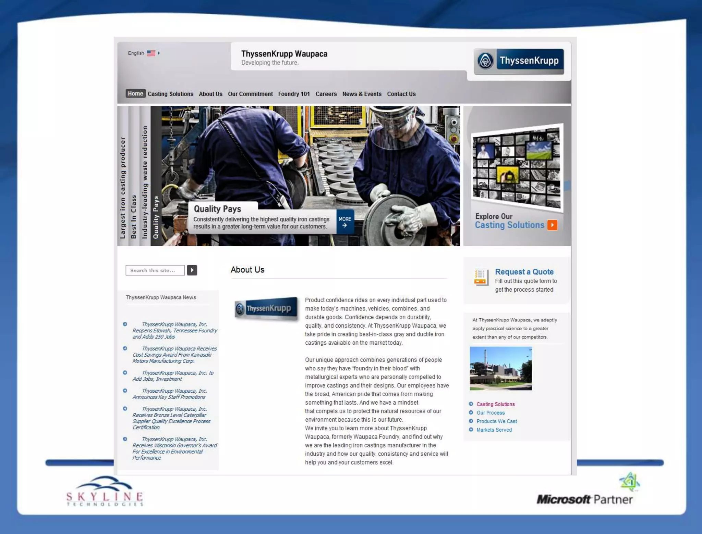702x534 pixels.
Task: Expand the English language dropdown arrow
Action: point(159,53)
